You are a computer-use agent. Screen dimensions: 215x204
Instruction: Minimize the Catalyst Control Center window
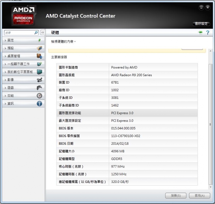201,8
